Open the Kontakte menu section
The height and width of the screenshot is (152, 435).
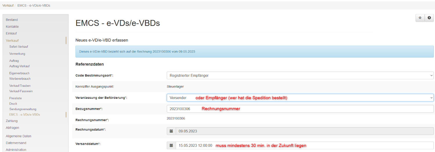(x=12, y=27)
